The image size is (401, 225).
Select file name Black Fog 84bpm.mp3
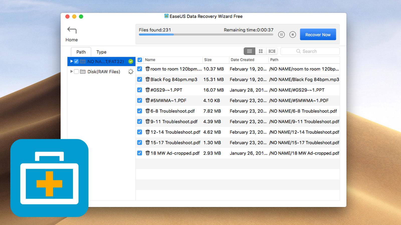click(174, 79)
